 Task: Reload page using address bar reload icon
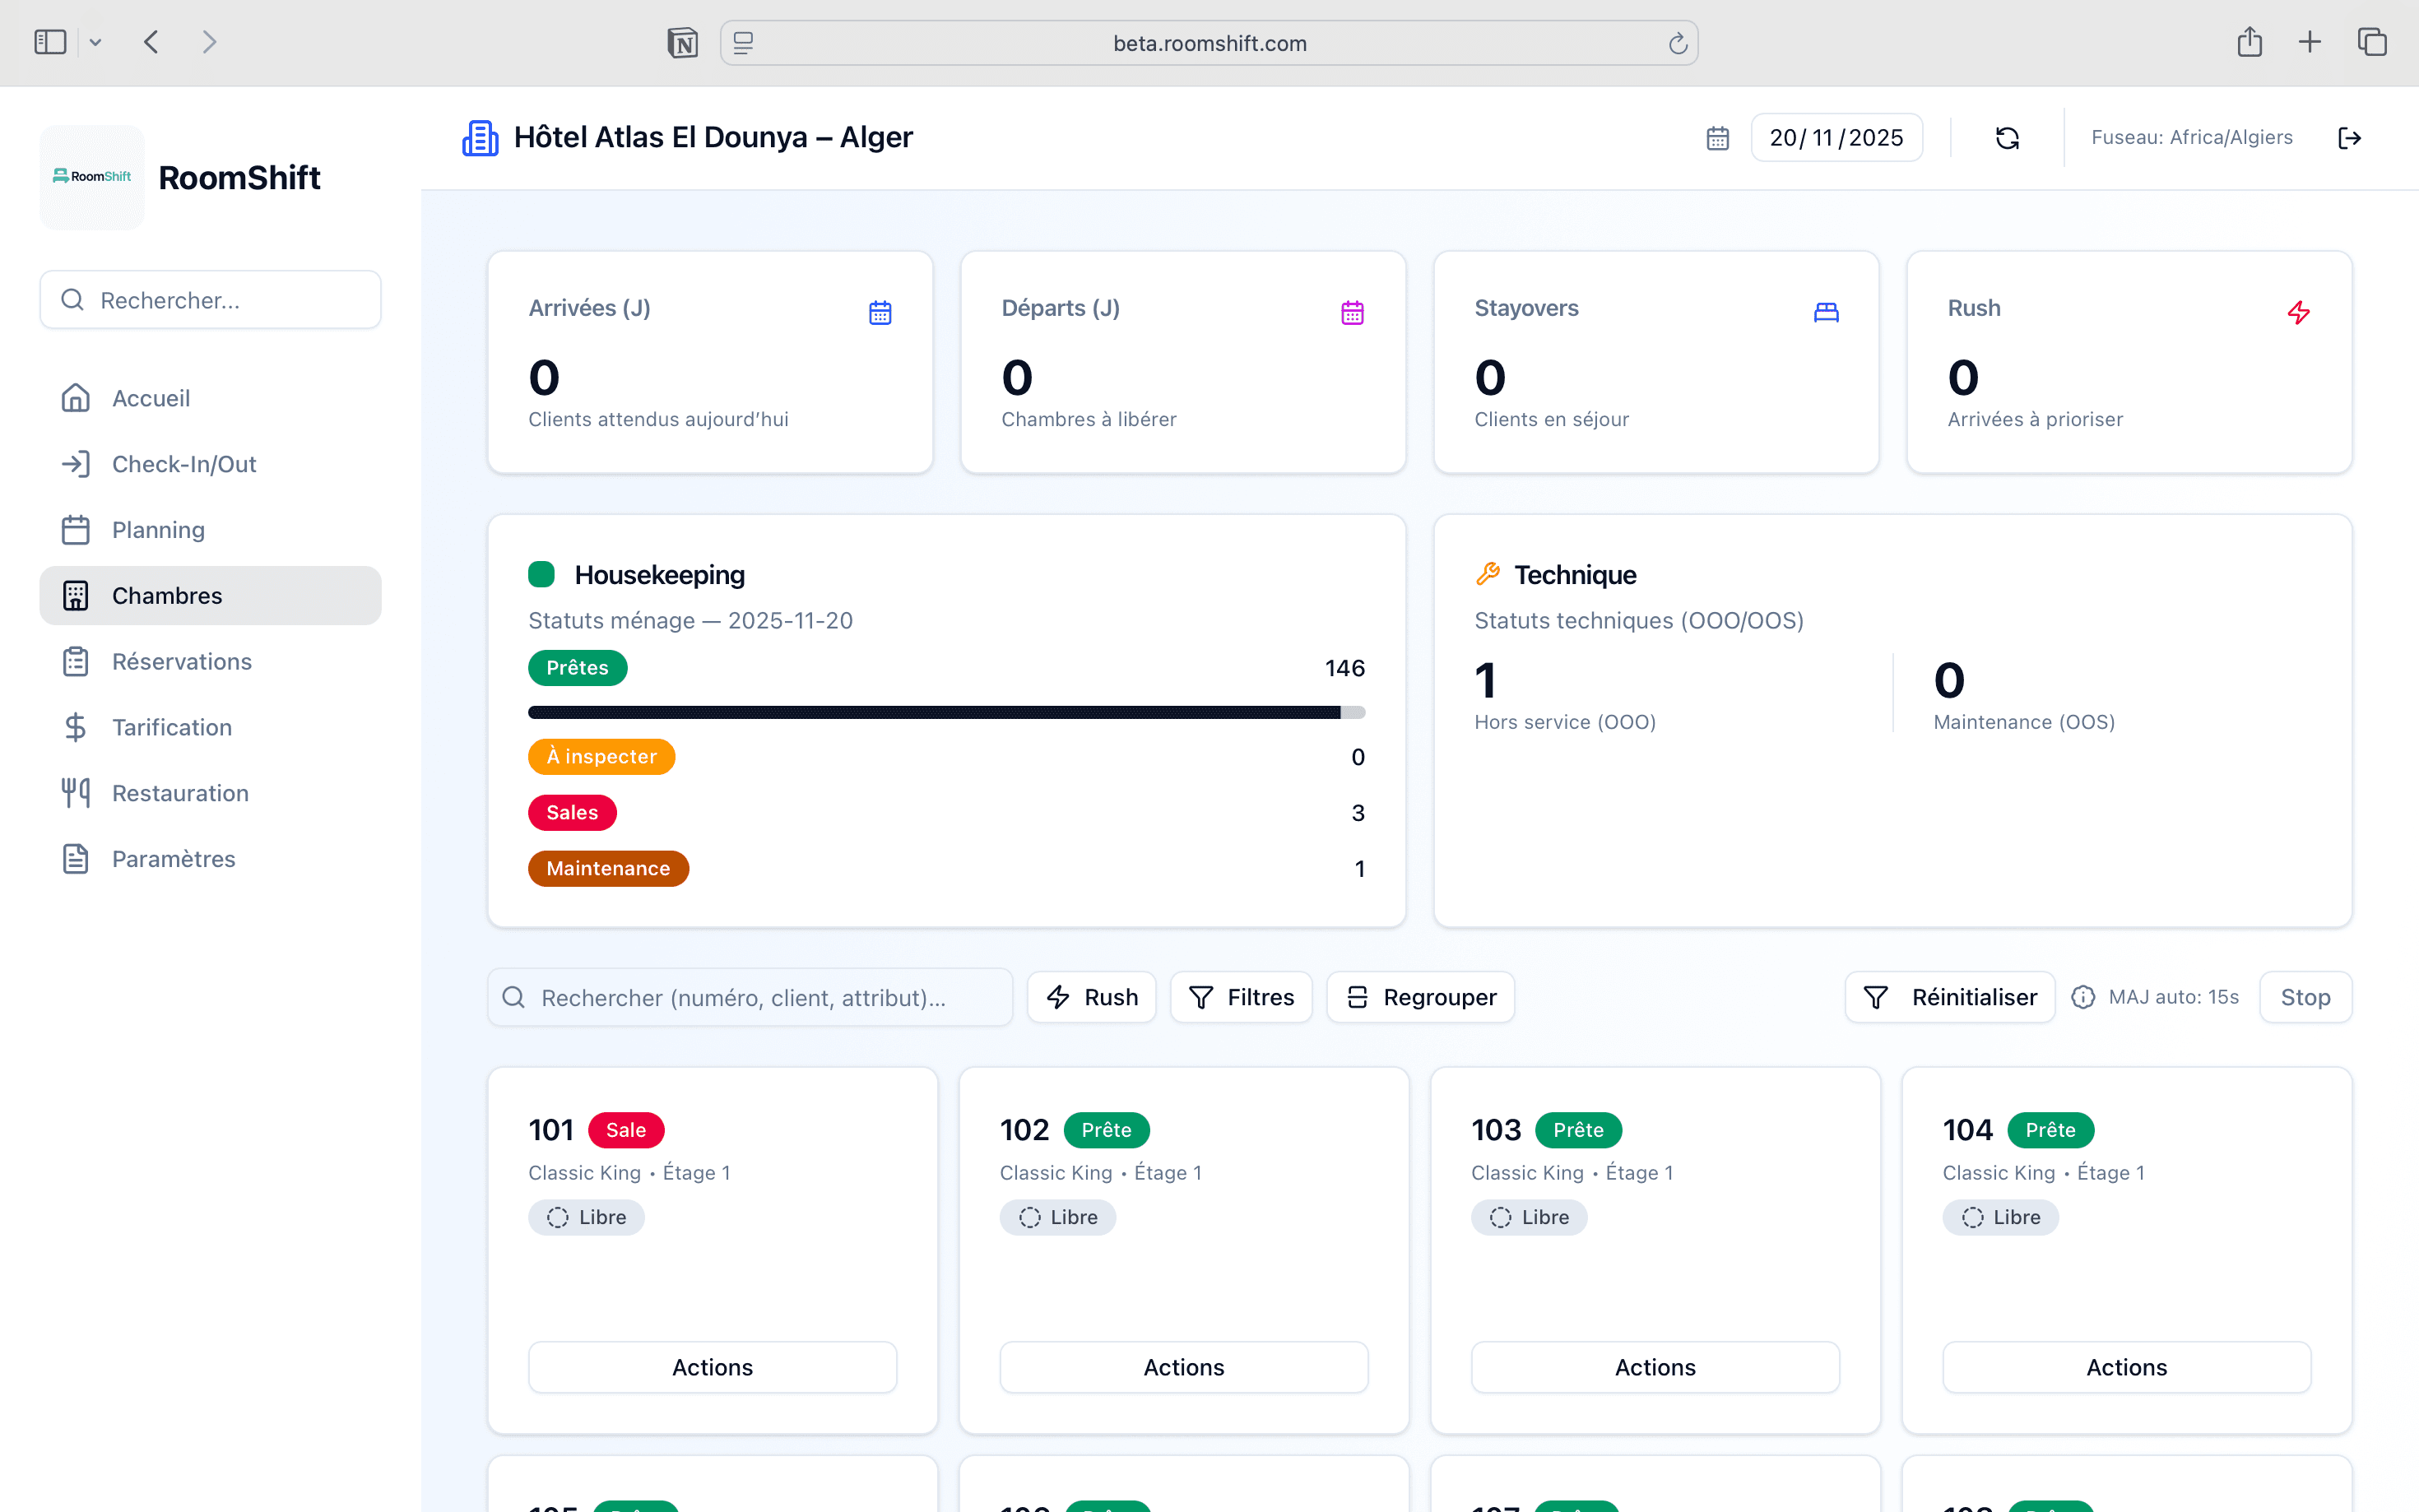coord(1677,43)
